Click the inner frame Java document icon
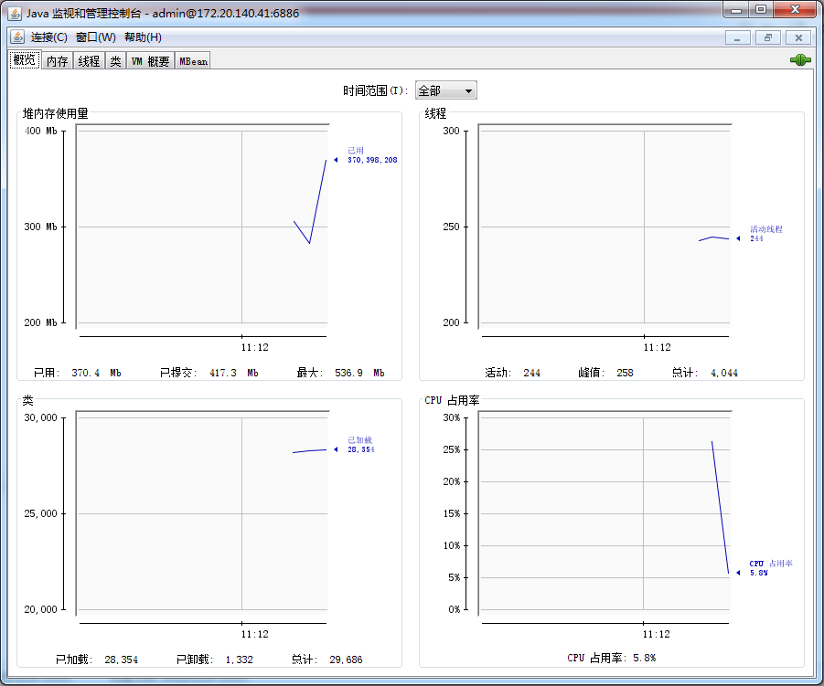Viewport: 824px width, 686px height. [x=17, y=37]
